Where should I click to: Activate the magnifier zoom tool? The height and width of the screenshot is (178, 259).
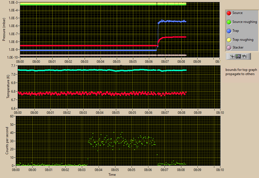coord(238,57)
